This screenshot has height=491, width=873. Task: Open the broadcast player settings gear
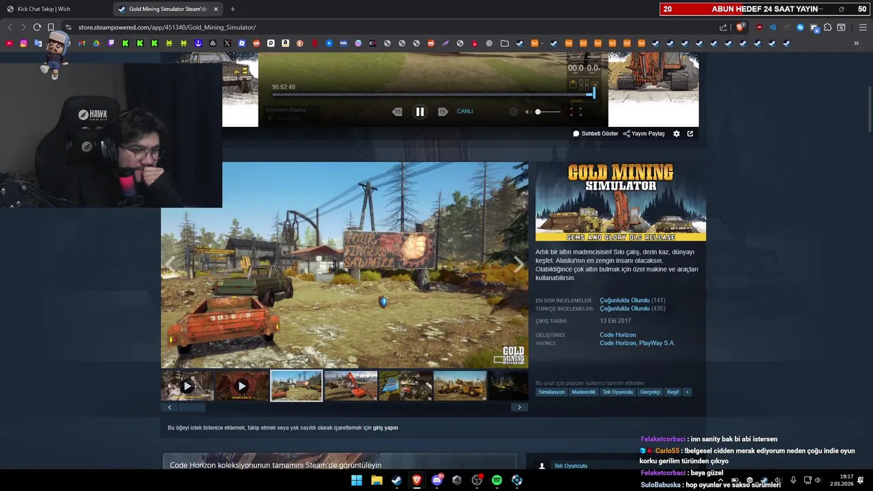point(514,112)
